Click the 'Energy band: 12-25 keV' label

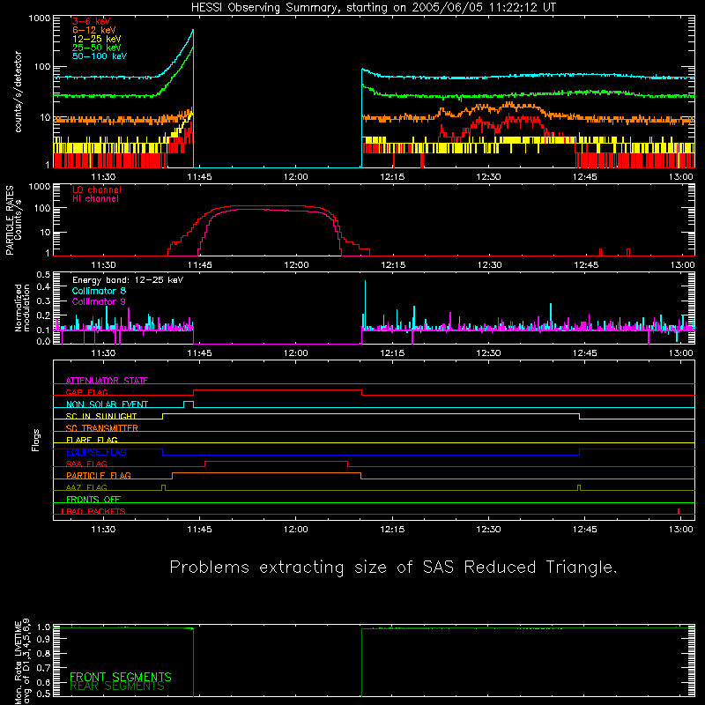point(128,280)
